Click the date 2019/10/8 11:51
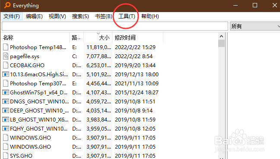This screenshot has width=280, height=159. point(135,102)
